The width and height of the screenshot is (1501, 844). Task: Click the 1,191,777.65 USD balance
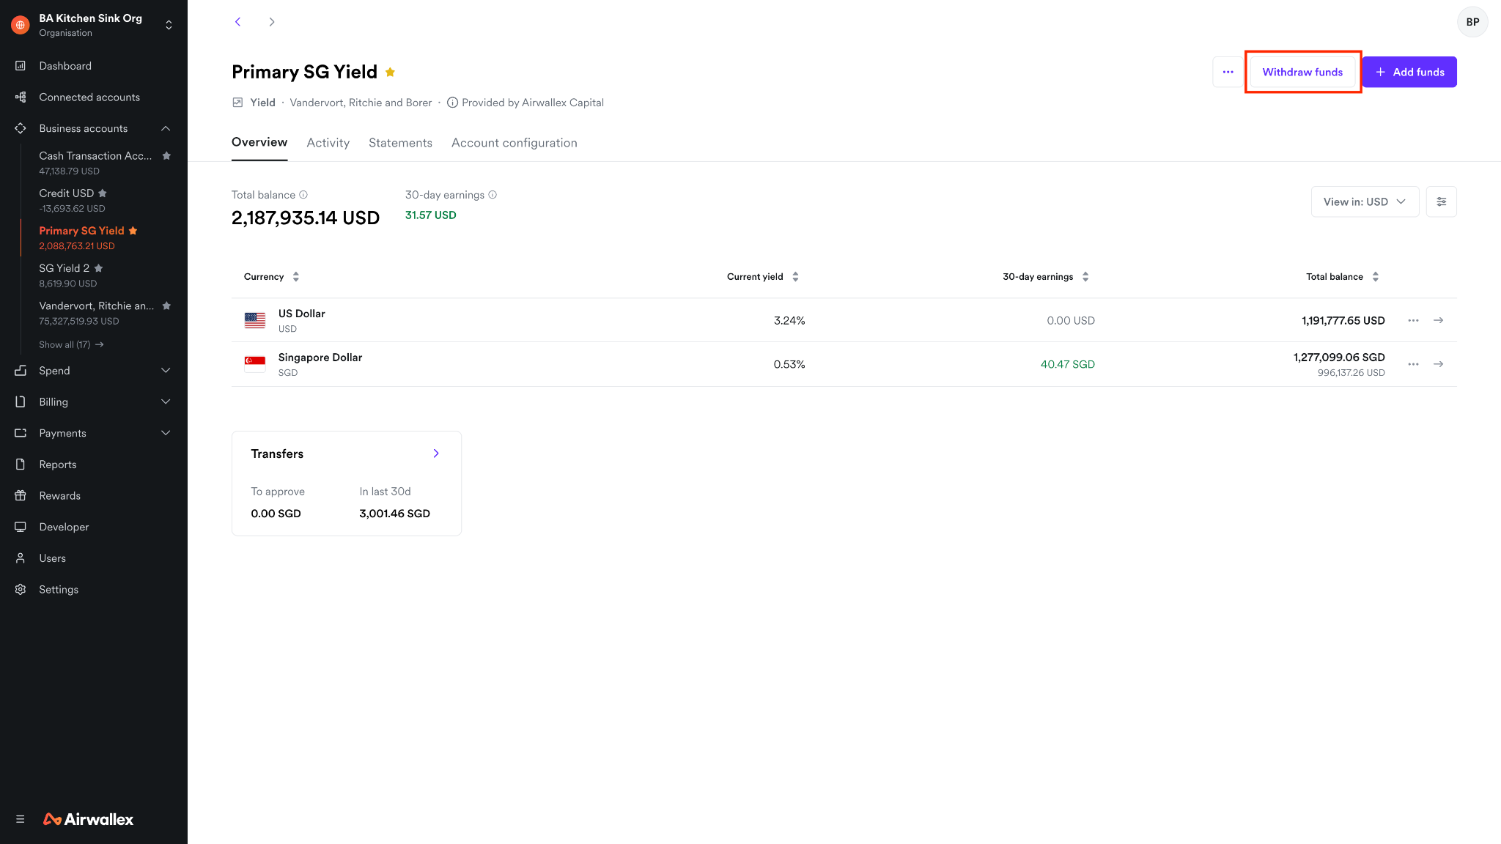pyautogui.click(x=1343, y=321)
